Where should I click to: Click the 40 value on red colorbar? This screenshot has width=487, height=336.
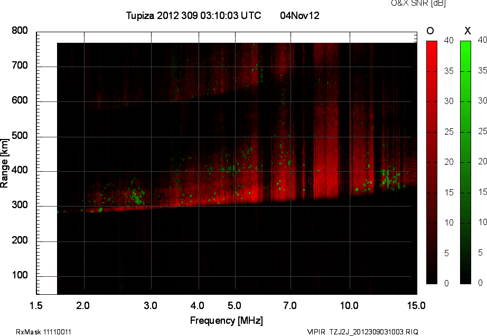(448, 40)
